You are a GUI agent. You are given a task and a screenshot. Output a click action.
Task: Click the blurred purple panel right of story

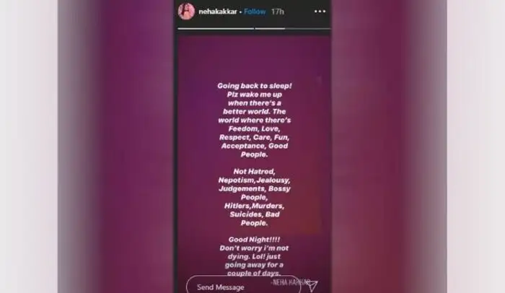389,146
